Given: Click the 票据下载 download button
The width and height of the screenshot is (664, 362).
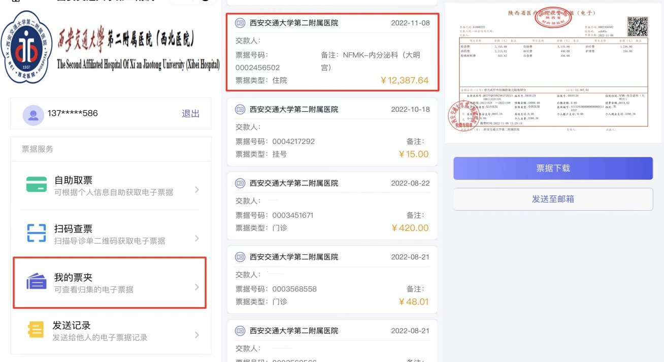Looking at the screenshot, I should click(553, 168).
